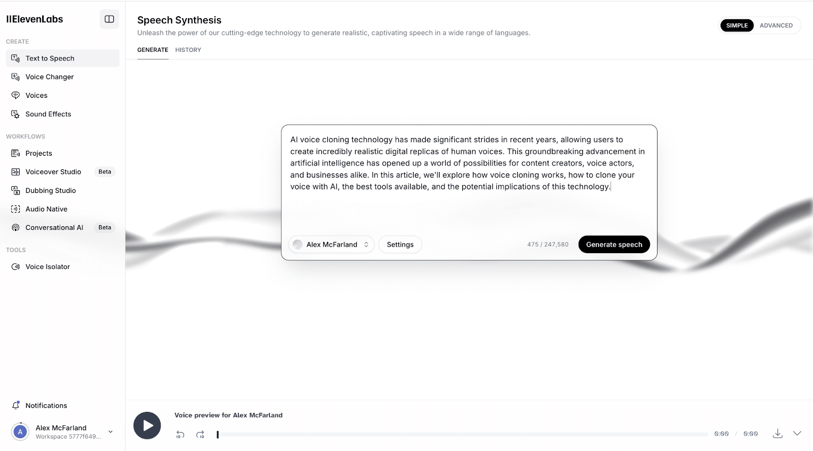Viewport: 813px width, 451px height.
Task: Open the Voice Isolator tool
Action: point(47,267)
